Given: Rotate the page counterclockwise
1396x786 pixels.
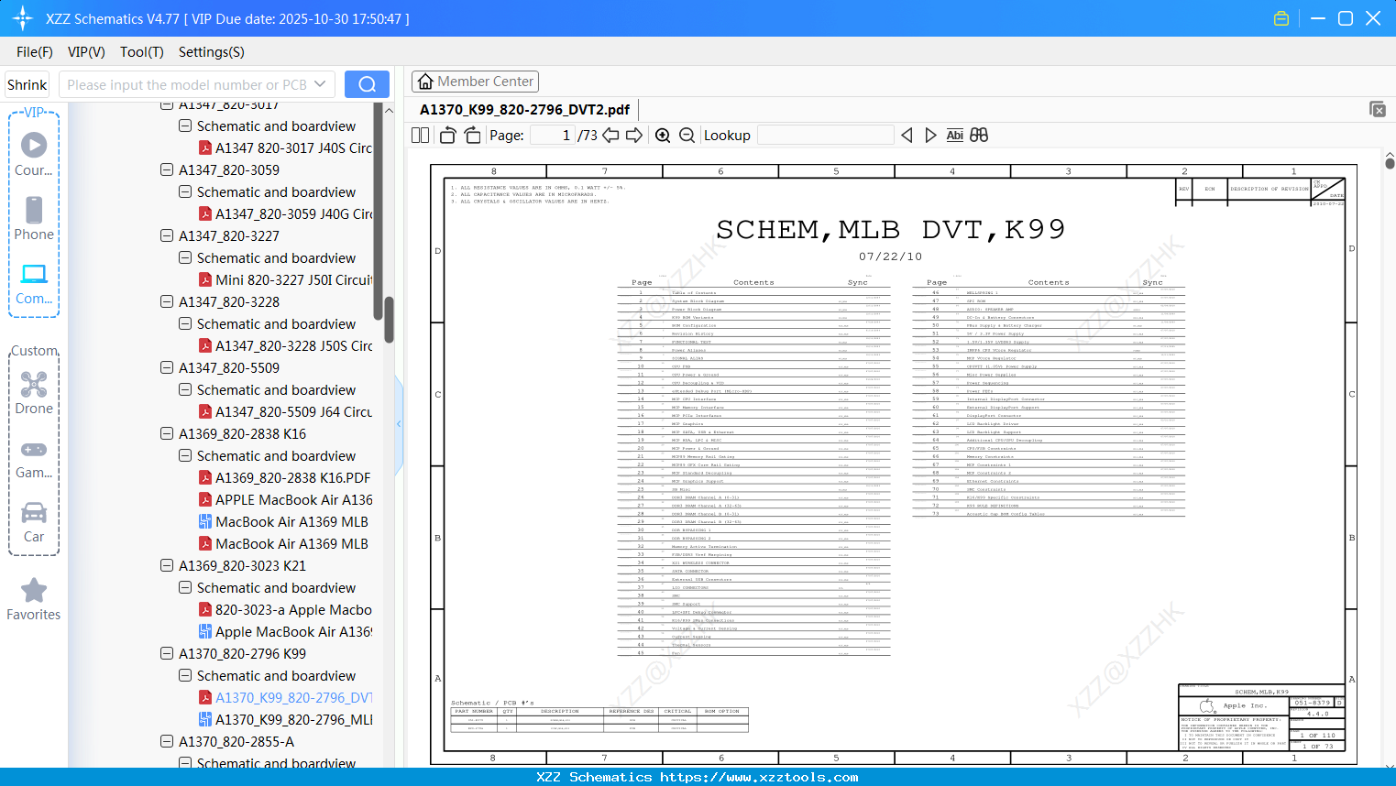Looking at the screenshot, I should click(x=447, y=135).
